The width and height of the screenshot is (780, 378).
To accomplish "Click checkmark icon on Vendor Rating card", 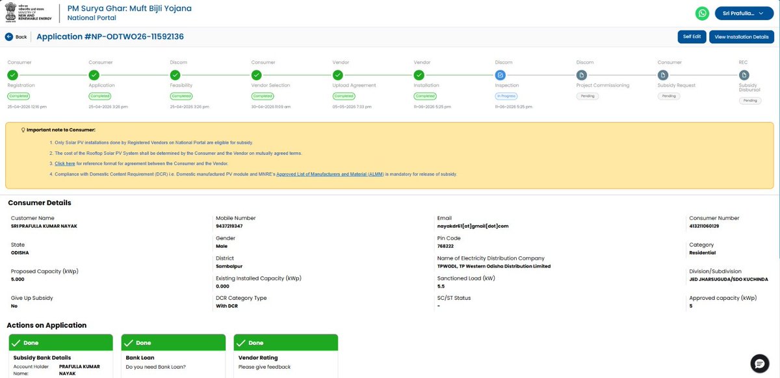I will [242, 343].
